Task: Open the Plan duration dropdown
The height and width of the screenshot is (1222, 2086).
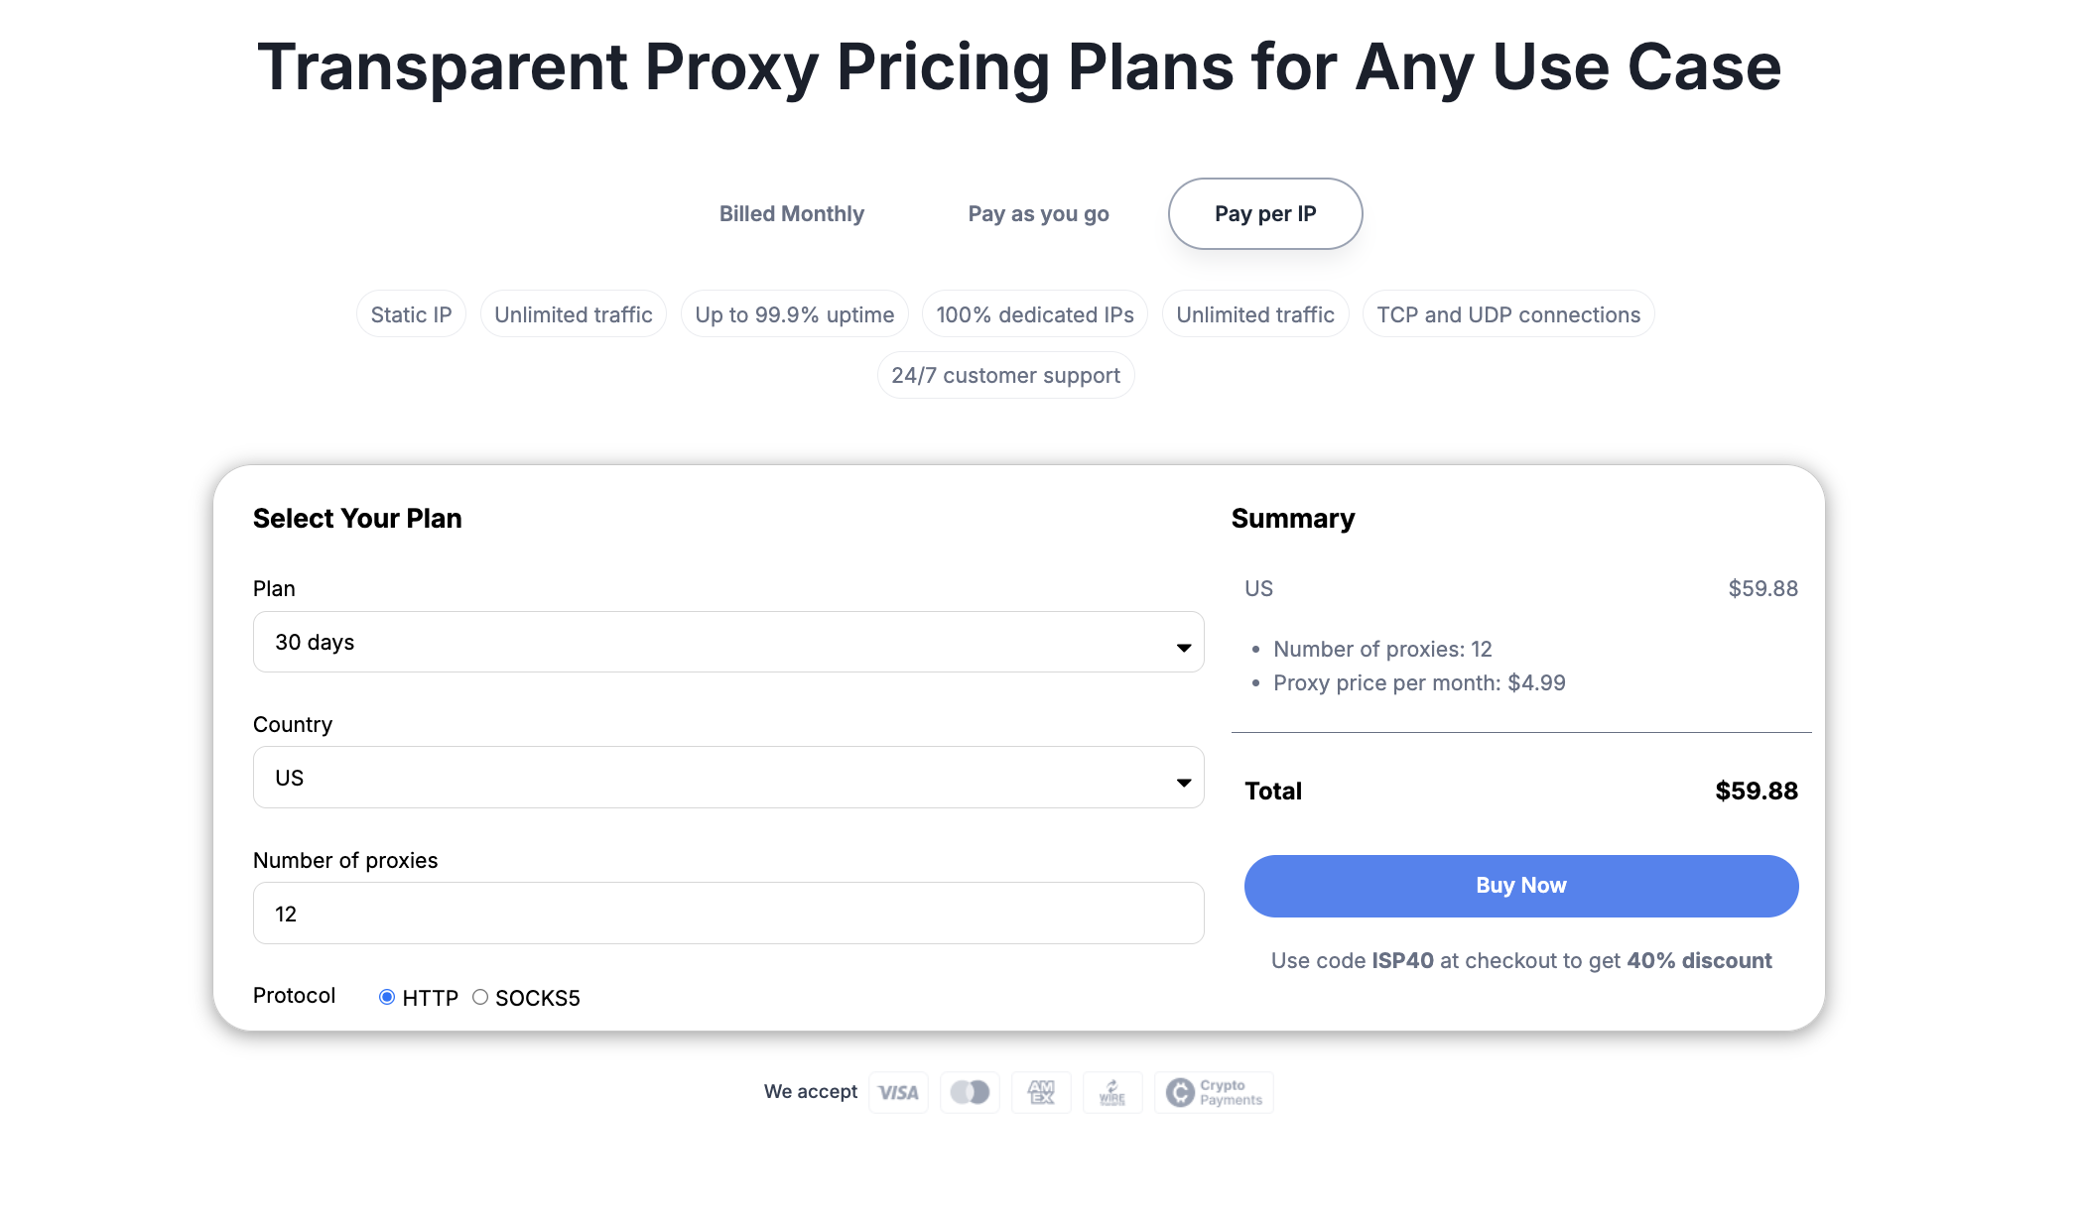Action: click(x=728, y=642)
